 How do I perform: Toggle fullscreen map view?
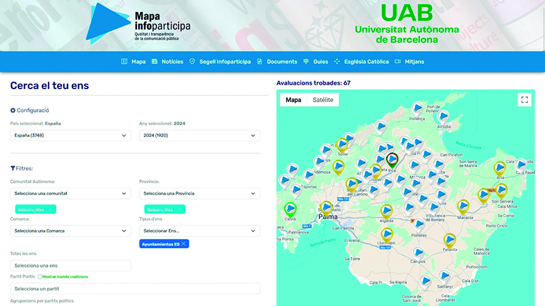pyautogui.click(x=525, y=100)
